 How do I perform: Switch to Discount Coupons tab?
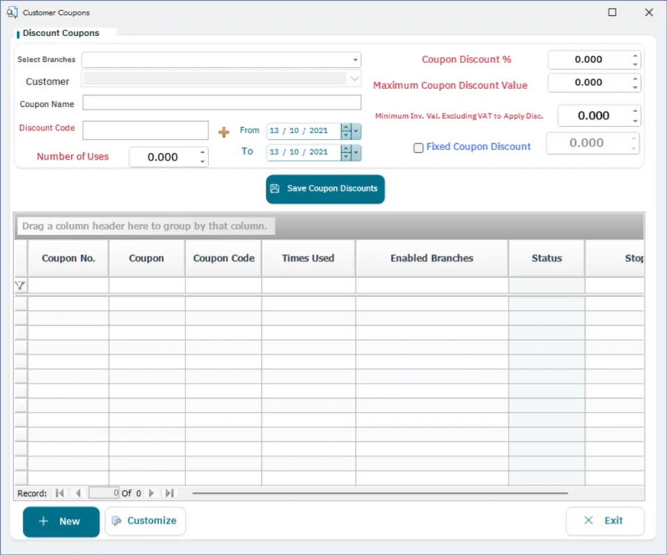point(61,33)
